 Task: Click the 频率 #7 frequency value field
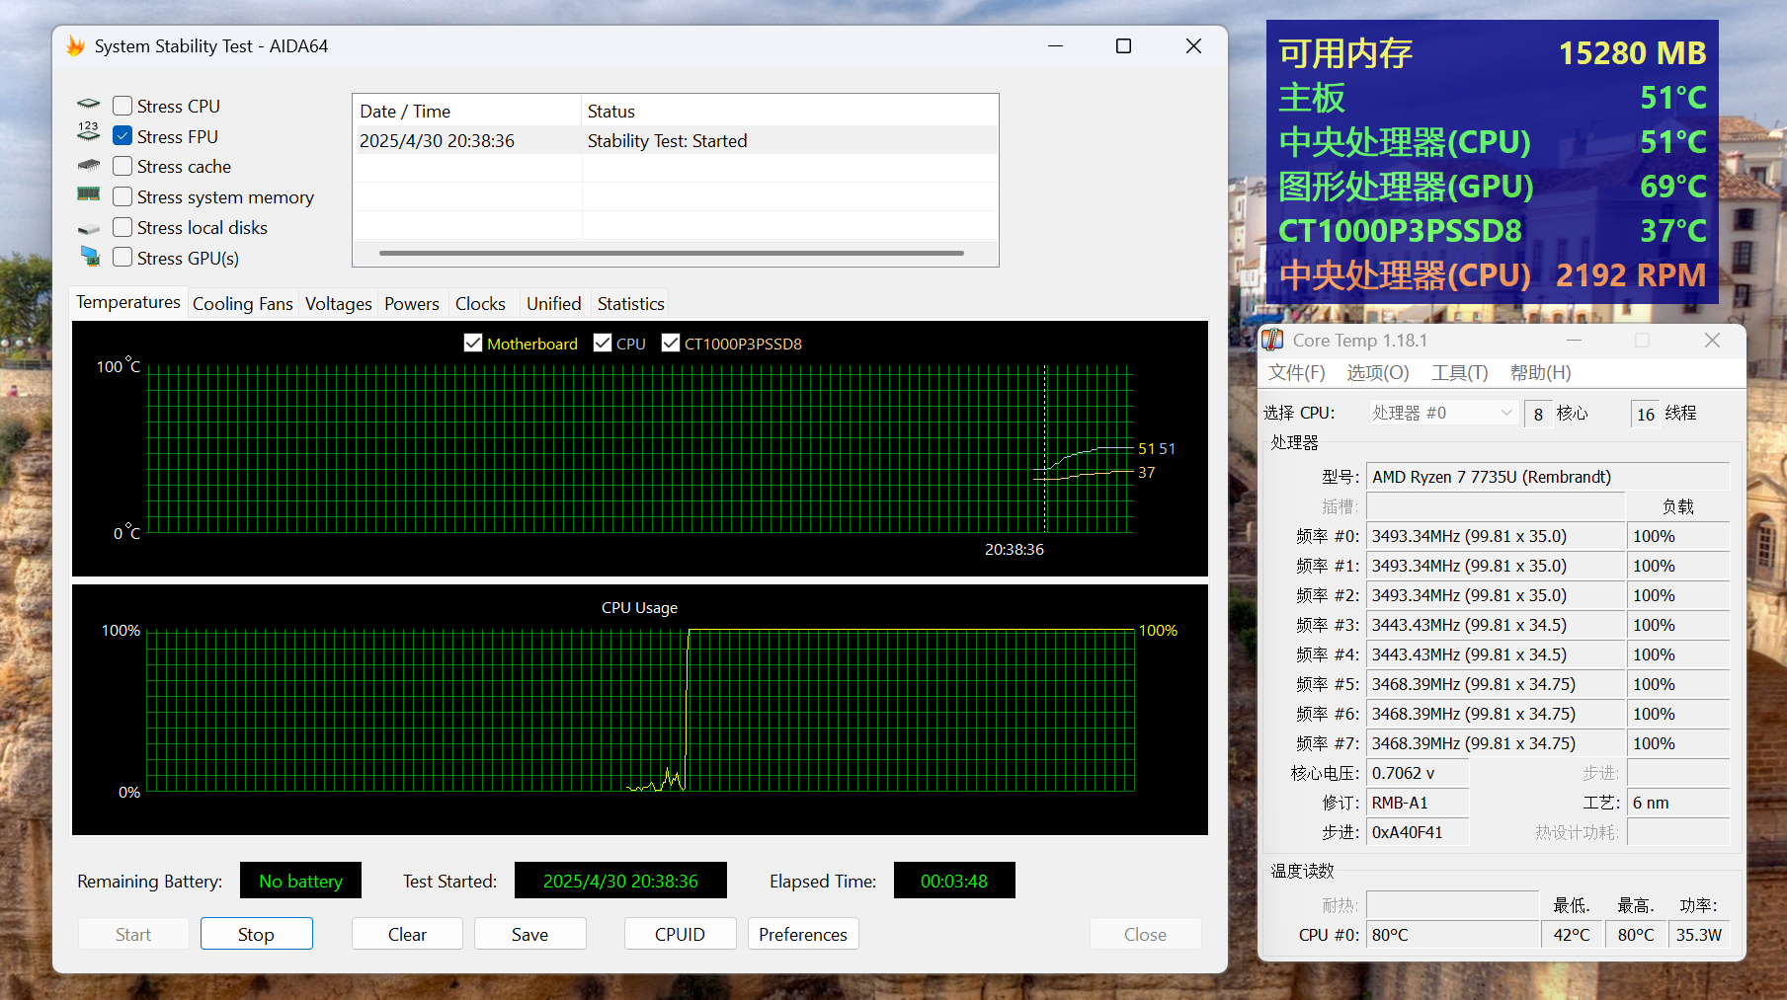(1496, 743)
